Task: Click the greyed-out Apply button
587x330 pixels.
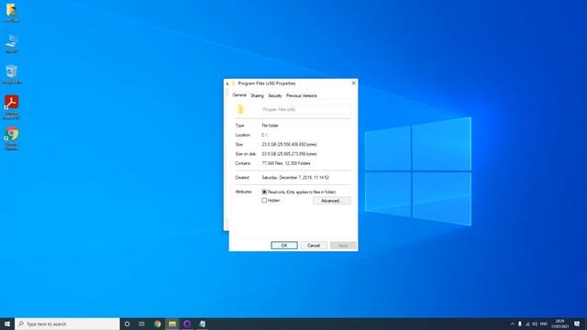Action: coord(343,246)
